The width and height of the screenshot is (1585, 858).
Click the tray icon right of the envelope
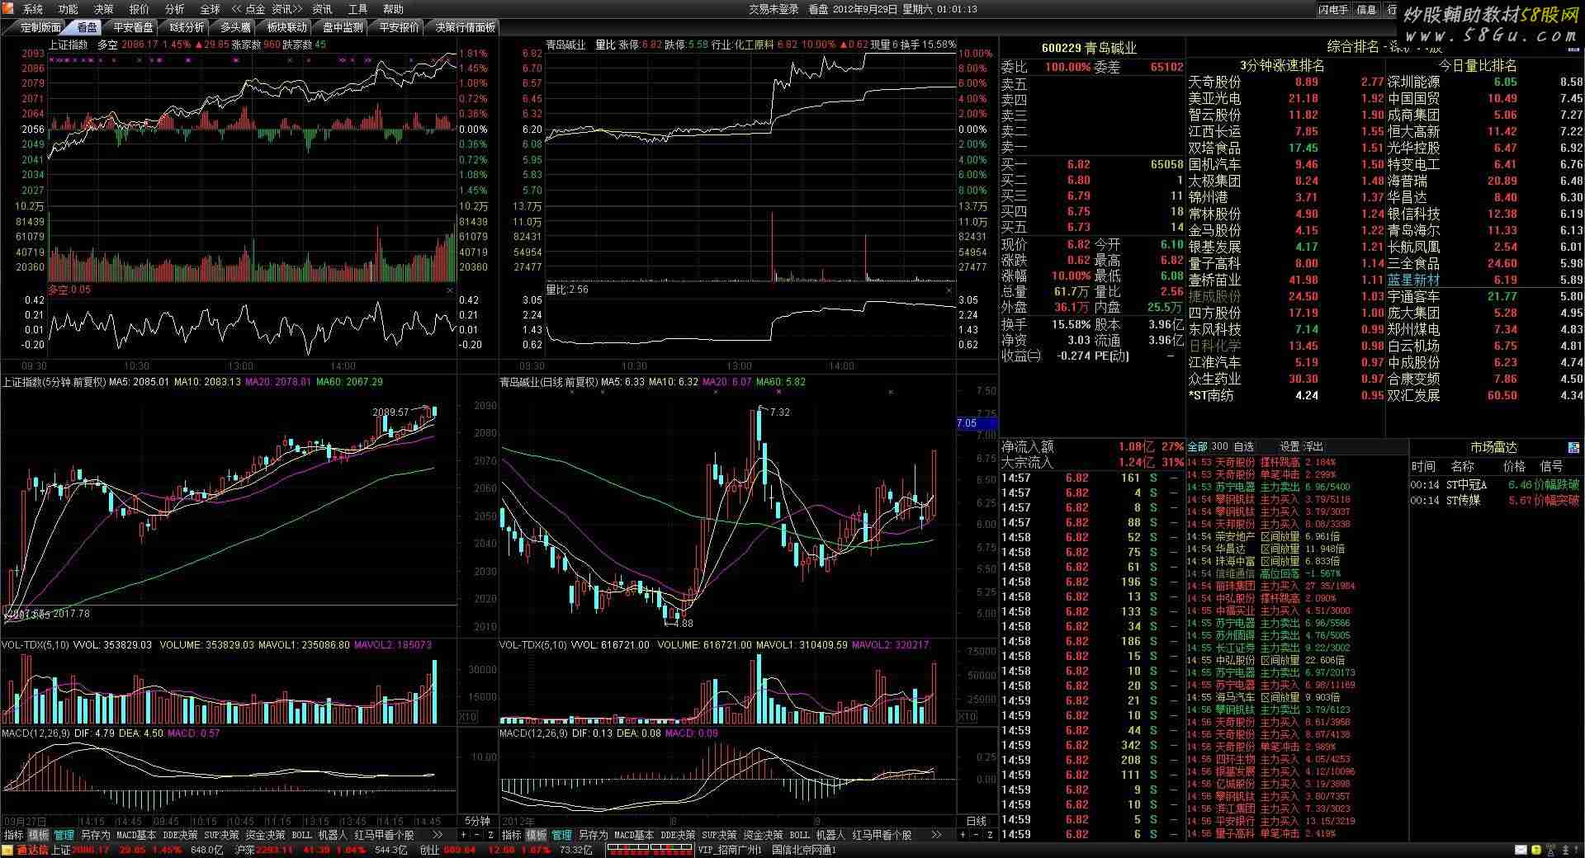[1536, 850]
